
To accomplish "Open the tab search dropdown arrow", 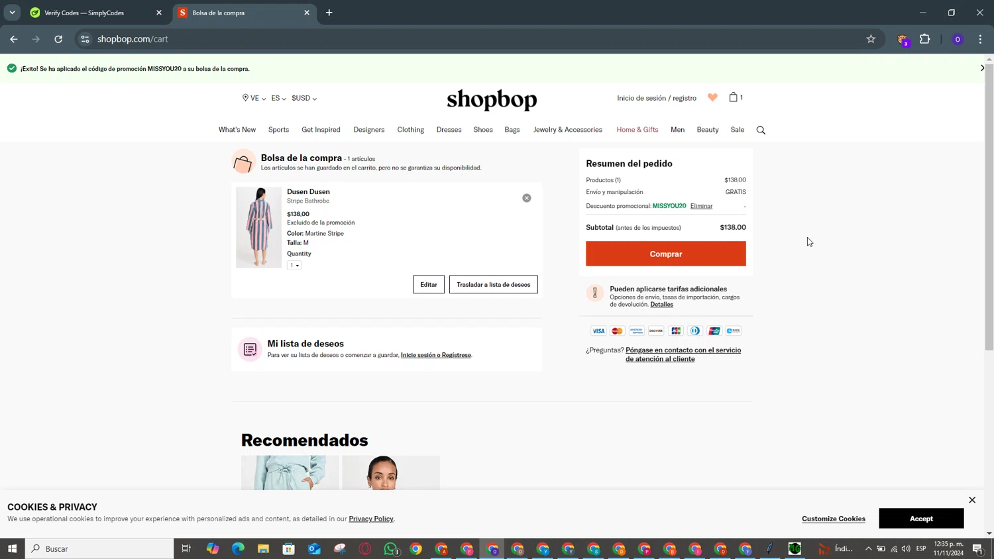I will click(x=12, y=13).
